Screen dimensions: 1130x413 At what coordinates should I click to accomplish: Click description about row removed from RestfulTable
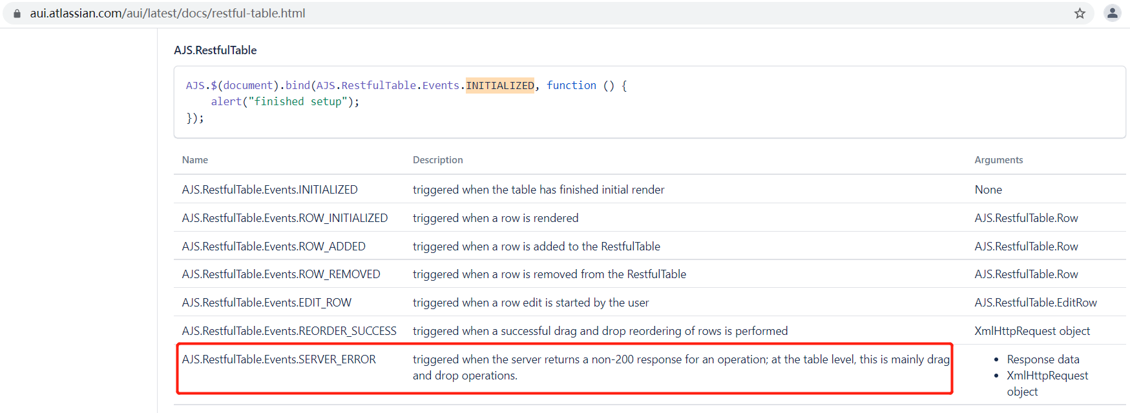click(x=550, y=274)
